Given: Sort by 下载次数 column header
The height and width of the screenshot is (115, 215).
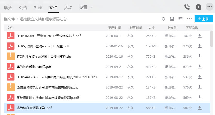Looking at the screenshot, I should pos(192,28).
